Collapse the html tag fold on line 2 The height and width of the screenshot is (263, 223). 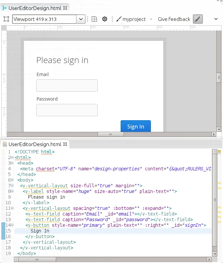click(x=12, y=158)
